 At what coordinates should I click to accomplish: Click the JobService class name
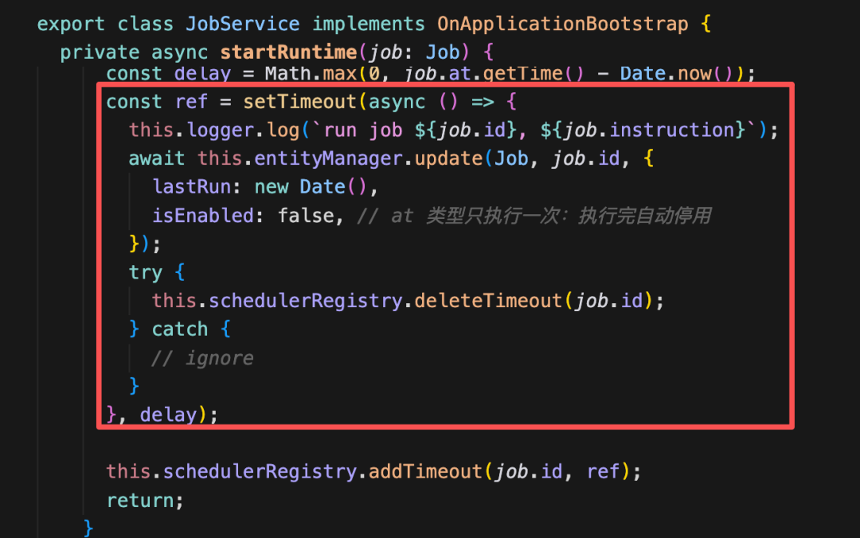[x=242, y=24]
